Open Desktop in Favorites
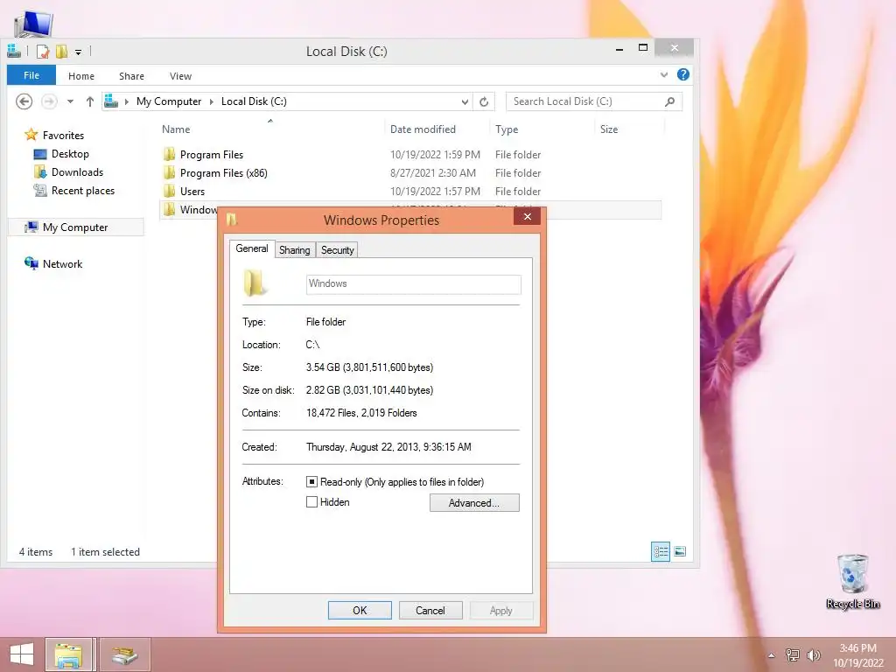The width and height of the screenshot is (896, 672). (70, 154)
